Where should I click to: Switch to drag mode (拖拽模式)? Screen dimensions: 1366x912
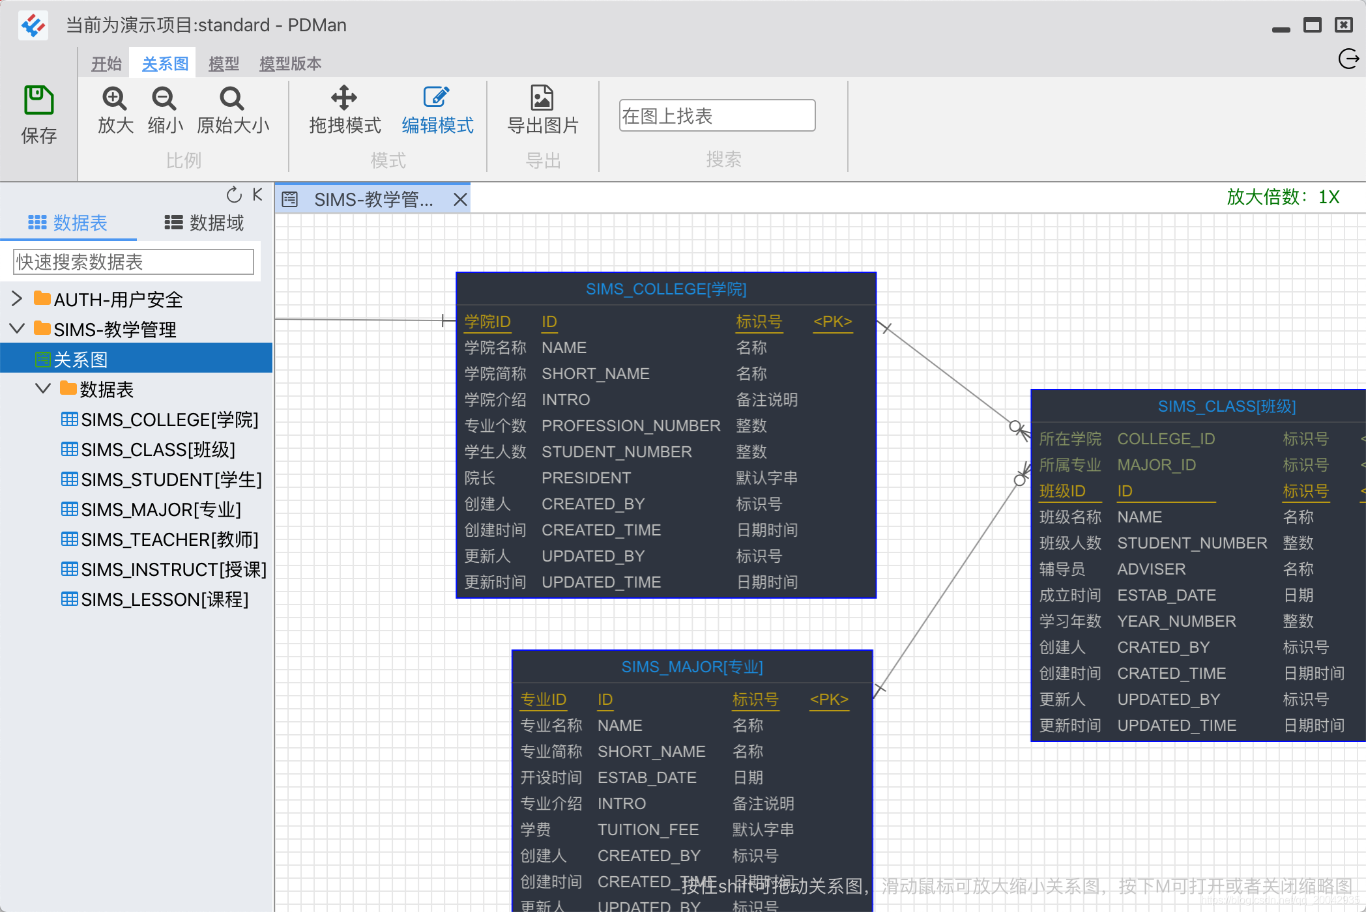coord(344,99)
